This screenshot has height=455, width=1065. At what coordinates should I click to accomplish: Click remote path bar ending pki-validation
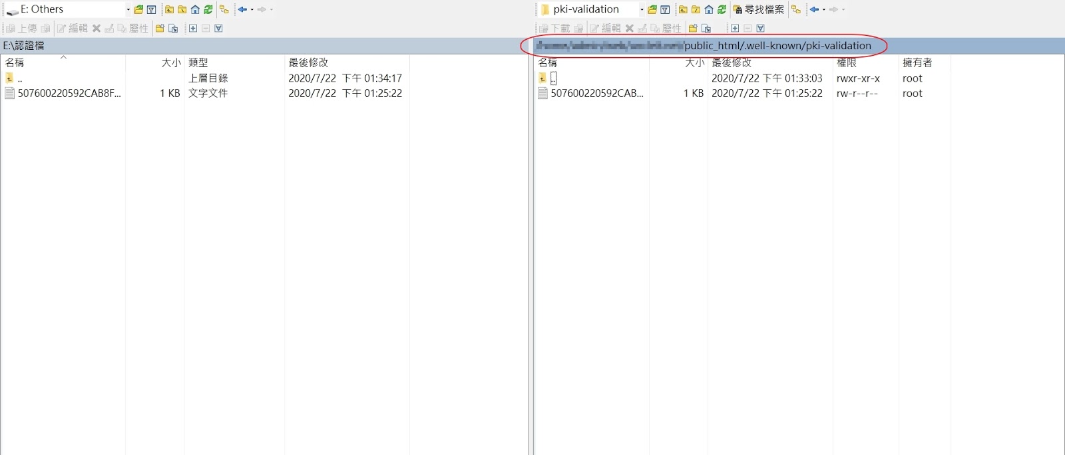coord(799,45)
